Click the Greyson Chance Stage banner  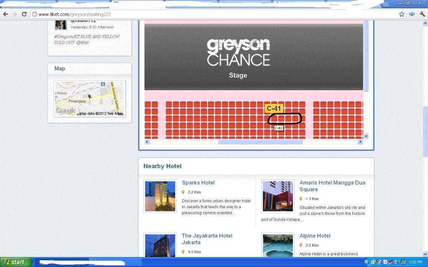(x=254, y=57)
